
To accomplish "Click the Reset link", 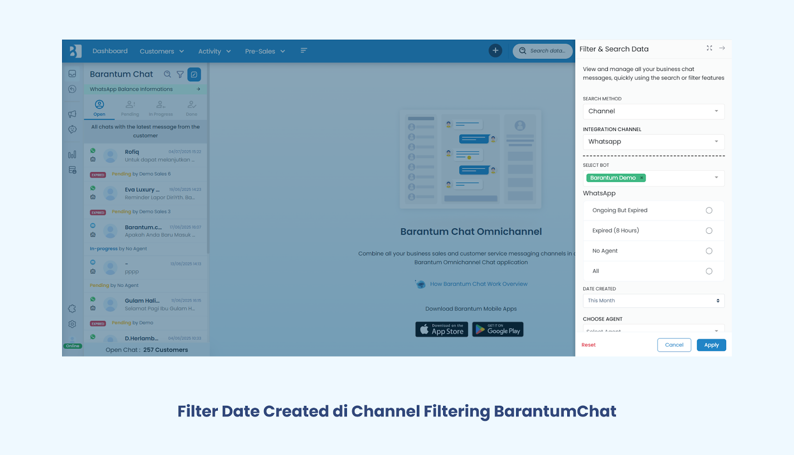I will coord(589,345).
